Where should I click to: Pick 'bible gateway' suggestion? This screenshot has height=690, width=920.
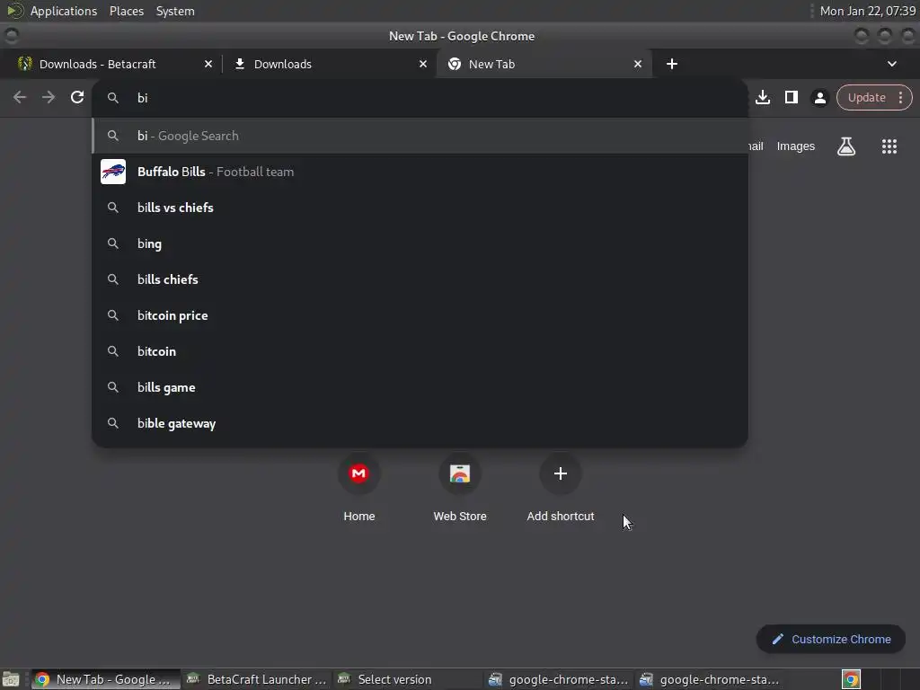420,424
